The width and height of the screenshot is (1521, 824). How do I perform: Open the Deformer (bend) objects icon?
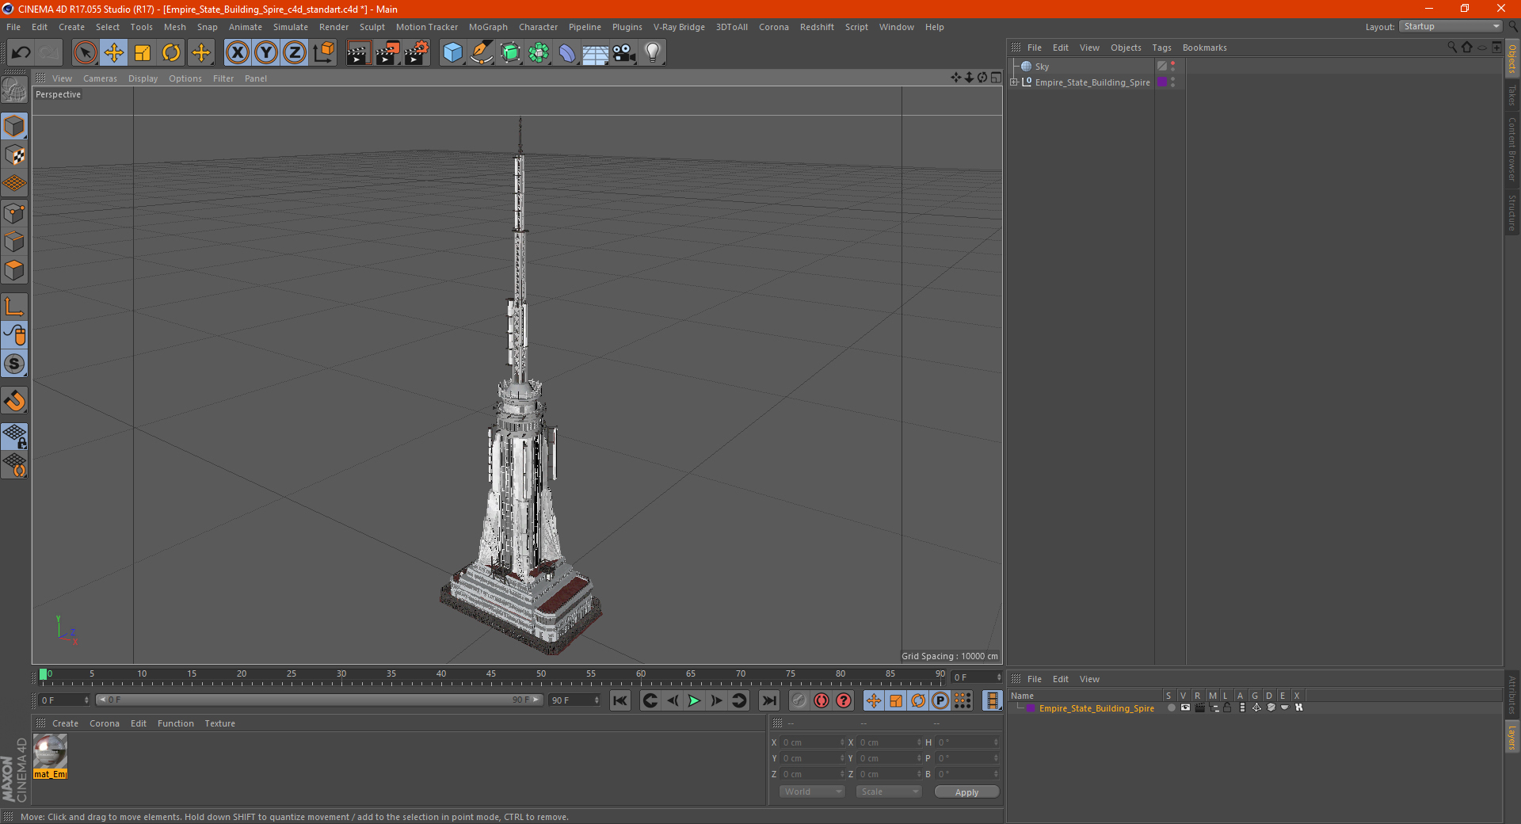click(x=567, y=53)
